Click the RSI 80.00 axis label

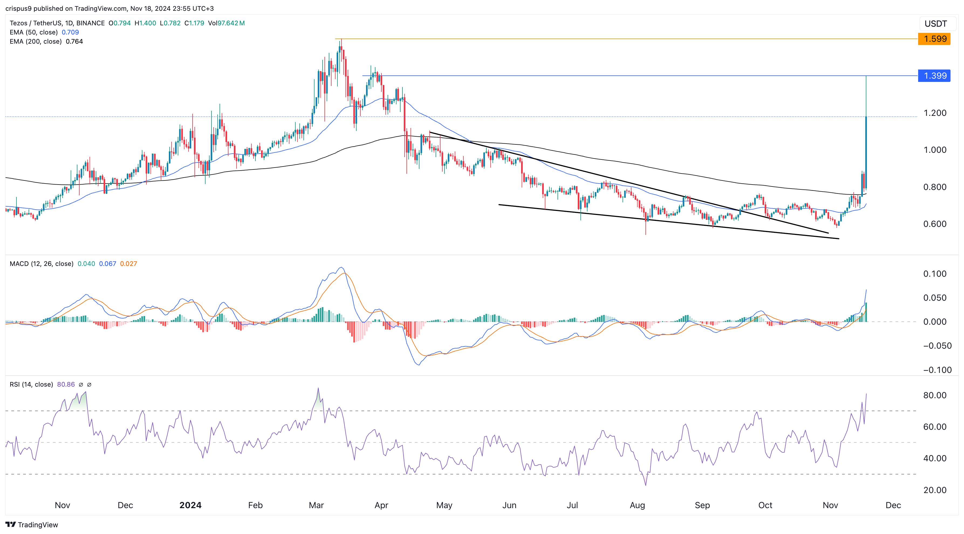pyautogui.click(x=935, y=395)
